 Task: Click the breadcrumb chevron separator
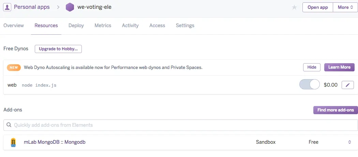pyautogui.click(x=58, y=7)
